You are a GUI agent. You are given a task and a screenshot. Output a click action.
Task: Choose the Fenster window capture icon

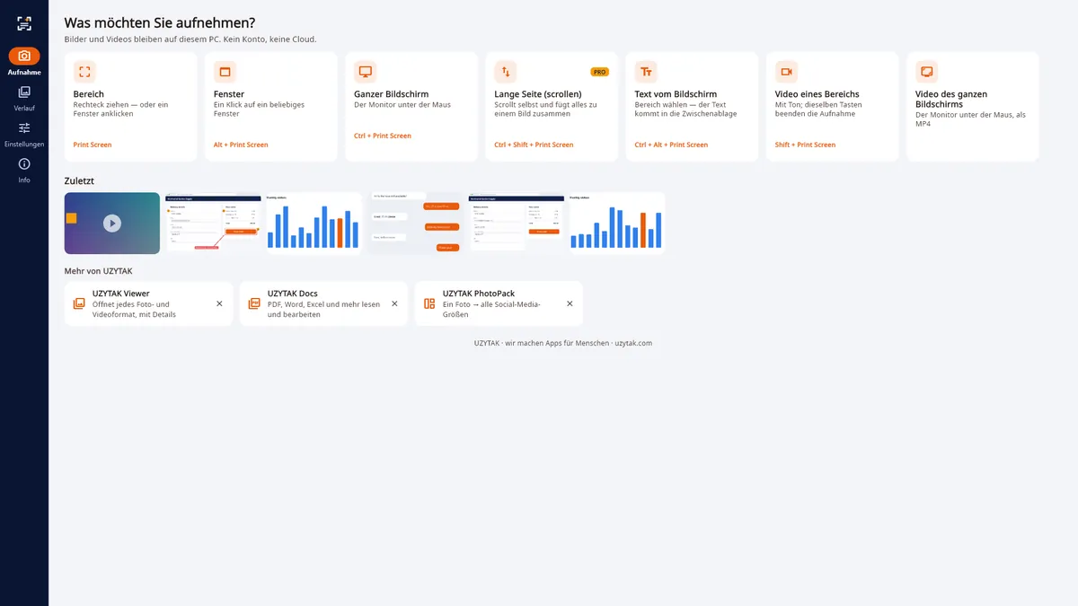click(x=225, y=72)
